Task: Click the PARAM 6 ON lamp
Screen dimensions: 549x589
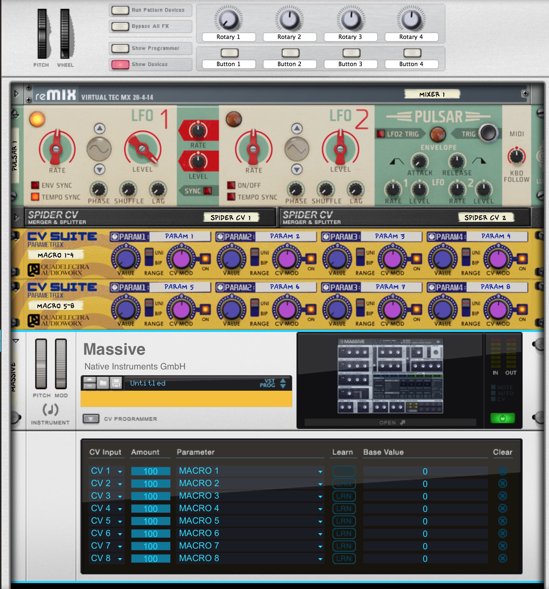Action: [311, 310]
